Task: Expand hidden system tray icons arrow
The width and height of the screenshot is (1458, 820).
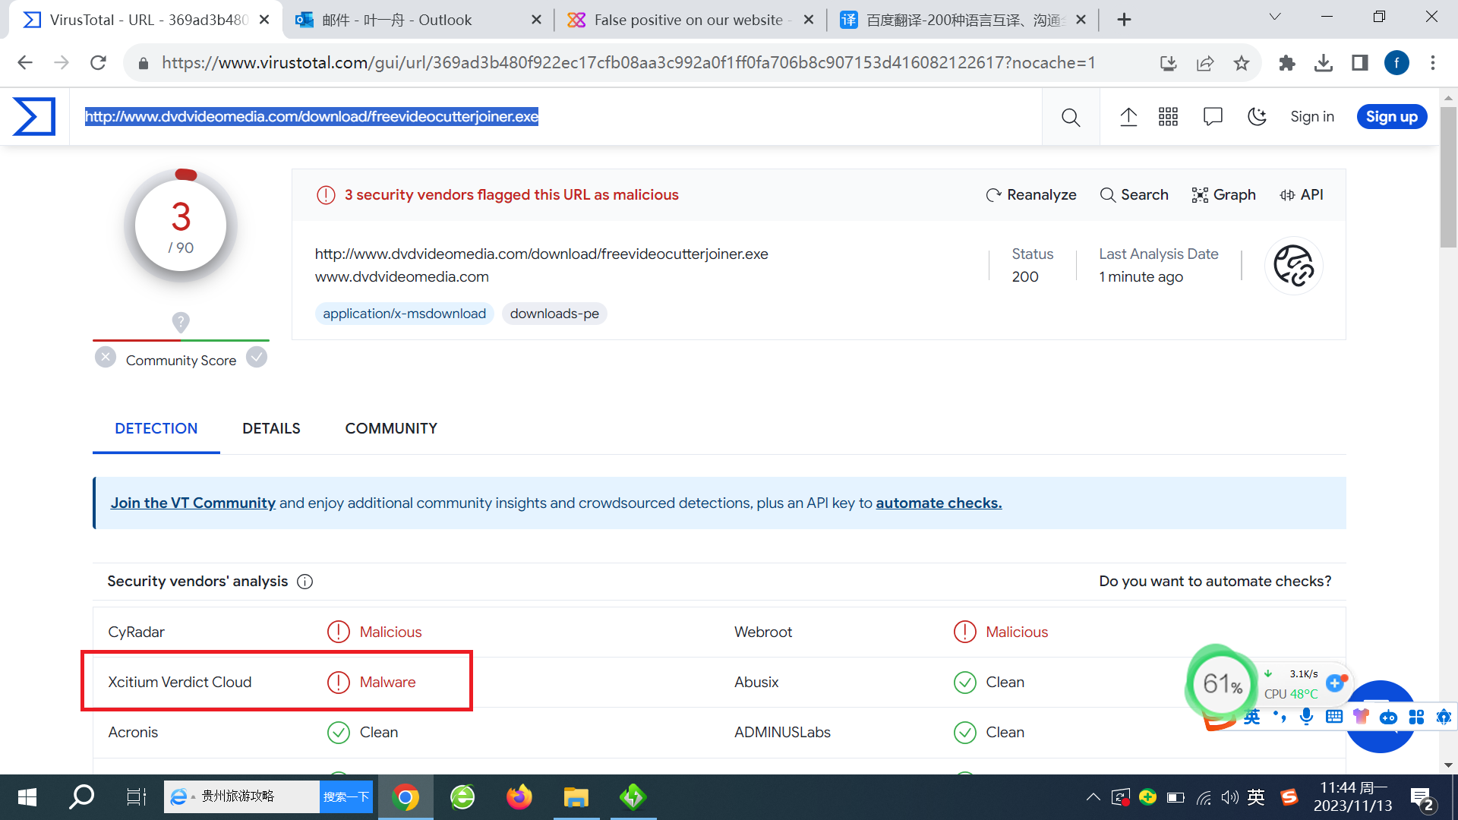Action: coord(1093,797)
